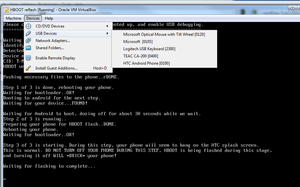Screen dimensions: 300x187
Task: Toggle Enable Remote Display option
Action: (55, 58)
